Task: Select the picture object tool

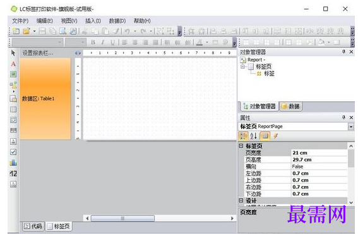Action: coord(13,74)
